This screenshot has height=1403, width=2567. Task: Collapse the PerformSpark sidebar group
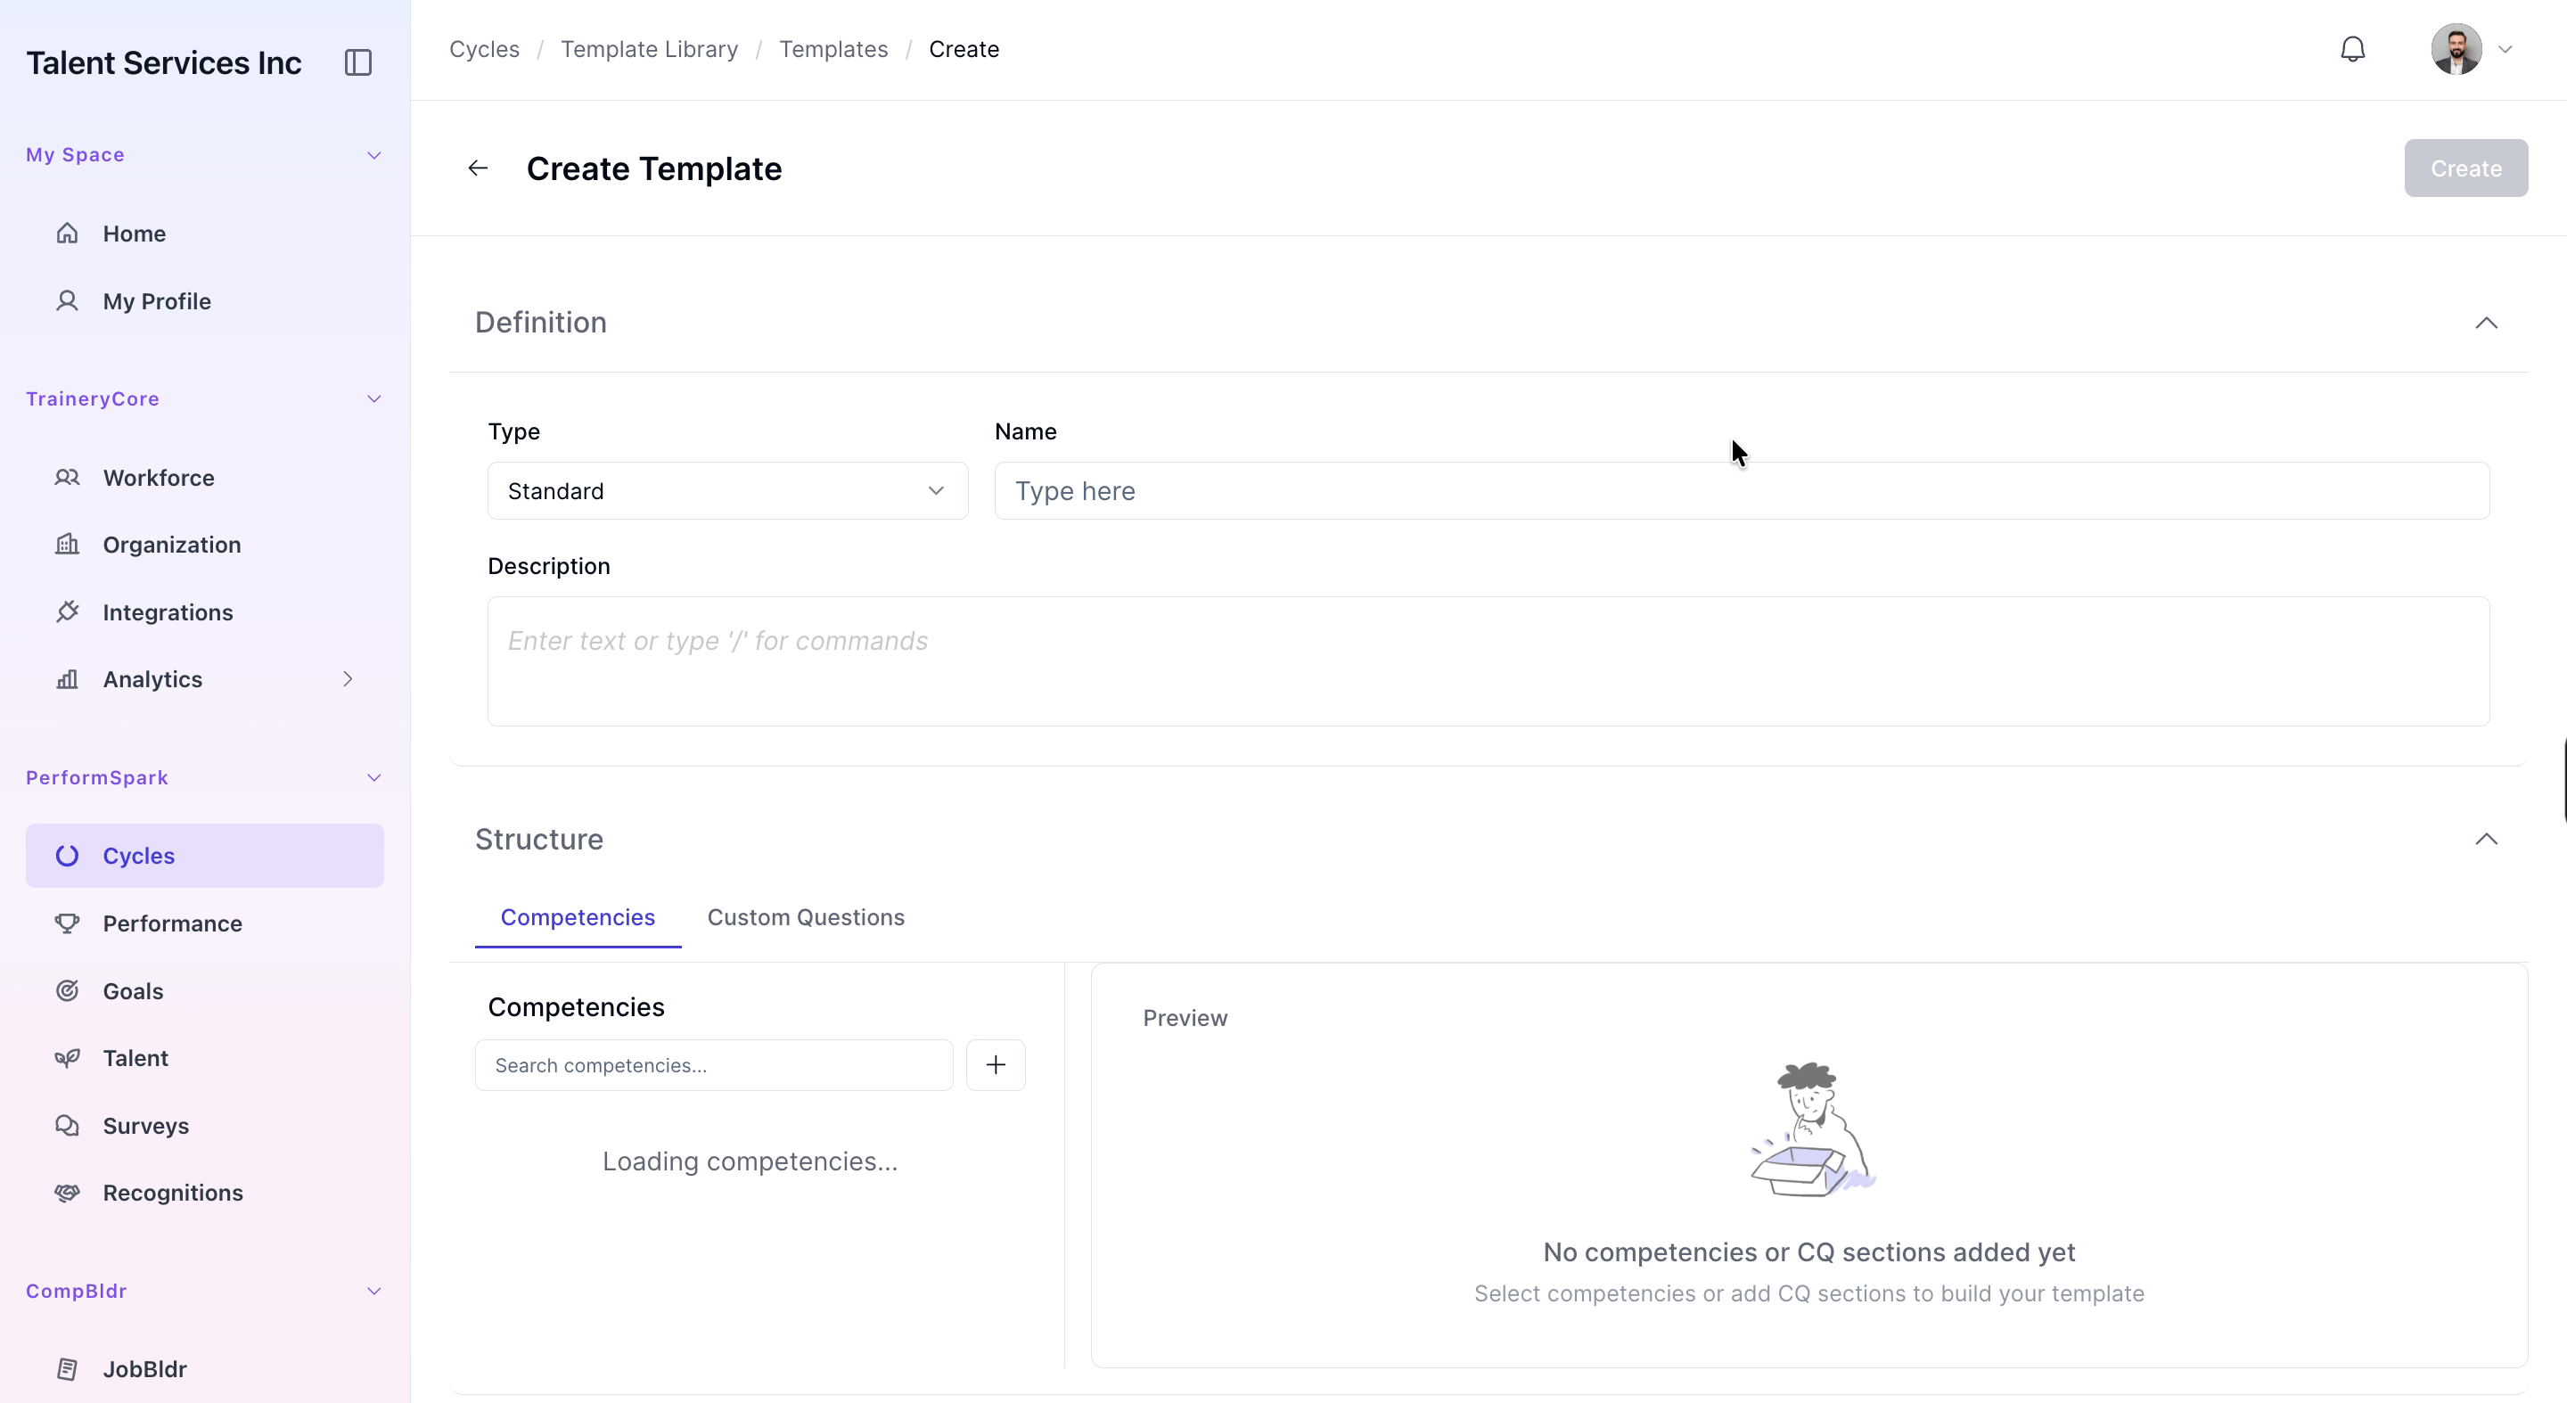(x=373, y=777)
